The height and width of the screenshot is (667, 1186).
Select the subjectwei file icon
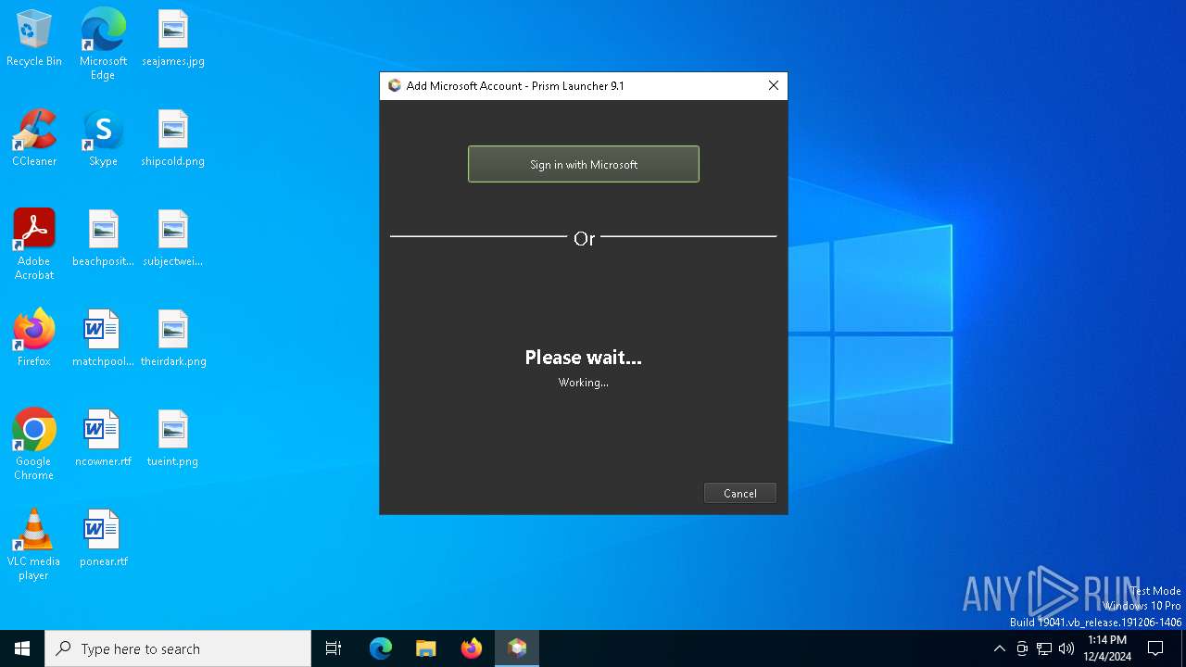(x=173, y=238)
